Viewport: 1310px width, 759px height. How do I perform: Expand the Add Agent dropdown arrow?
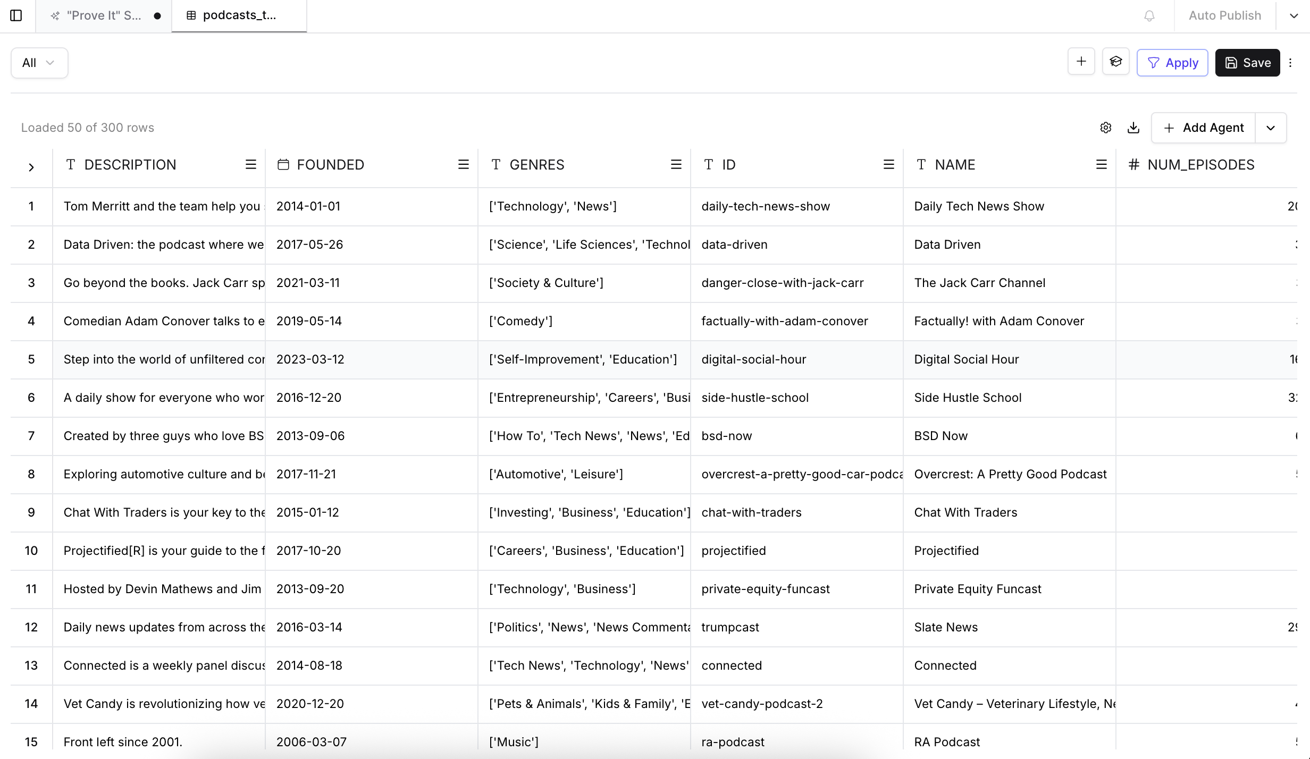pos(1271,128)
